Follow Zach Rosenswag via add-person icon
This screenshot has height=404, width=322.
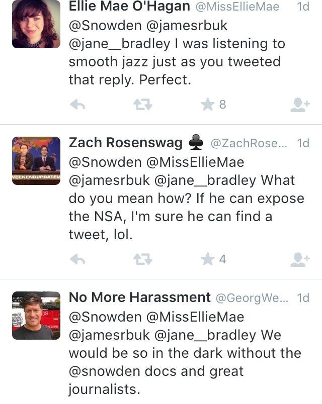[x=300, y=259]
